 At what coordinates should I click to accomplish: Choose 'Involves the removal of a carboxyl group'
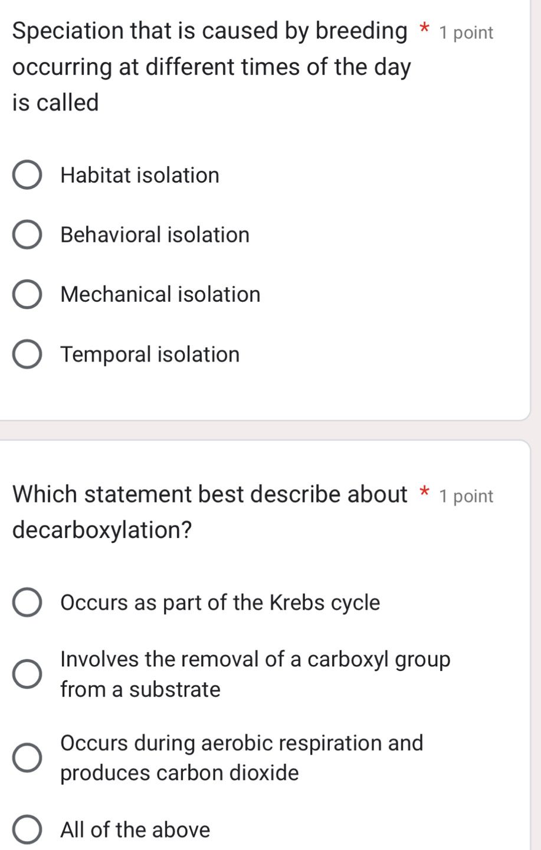coord(27,673)
